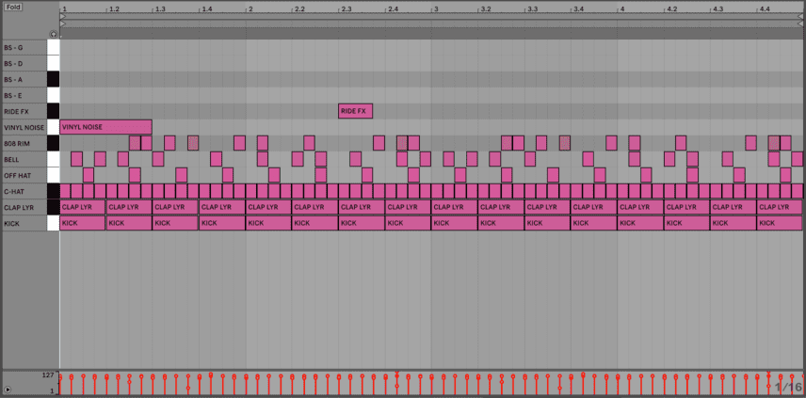This screenshot has height=398, width=806.
Task: Click the black piano key beside RIDE FX
Action: (54, 111)
